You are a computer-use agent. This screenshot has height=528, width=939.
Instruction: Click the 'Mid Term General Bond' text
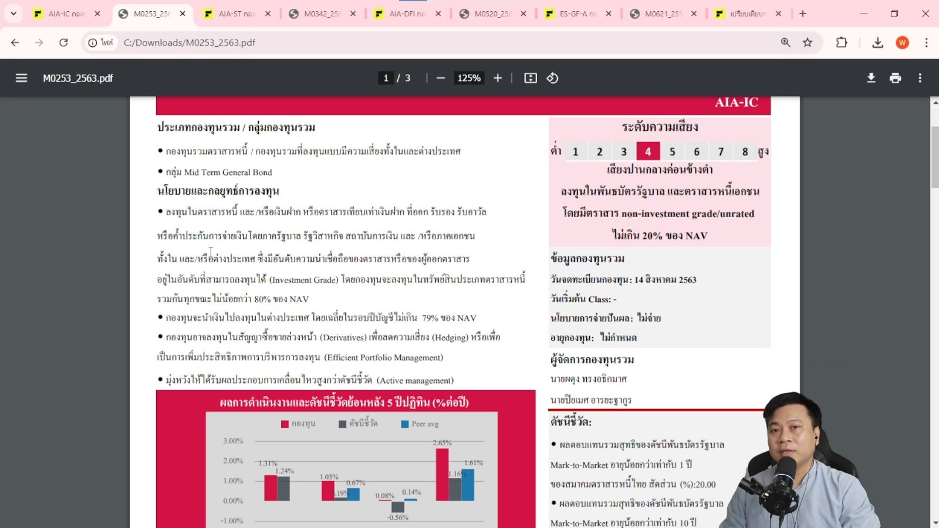point(228,172)
